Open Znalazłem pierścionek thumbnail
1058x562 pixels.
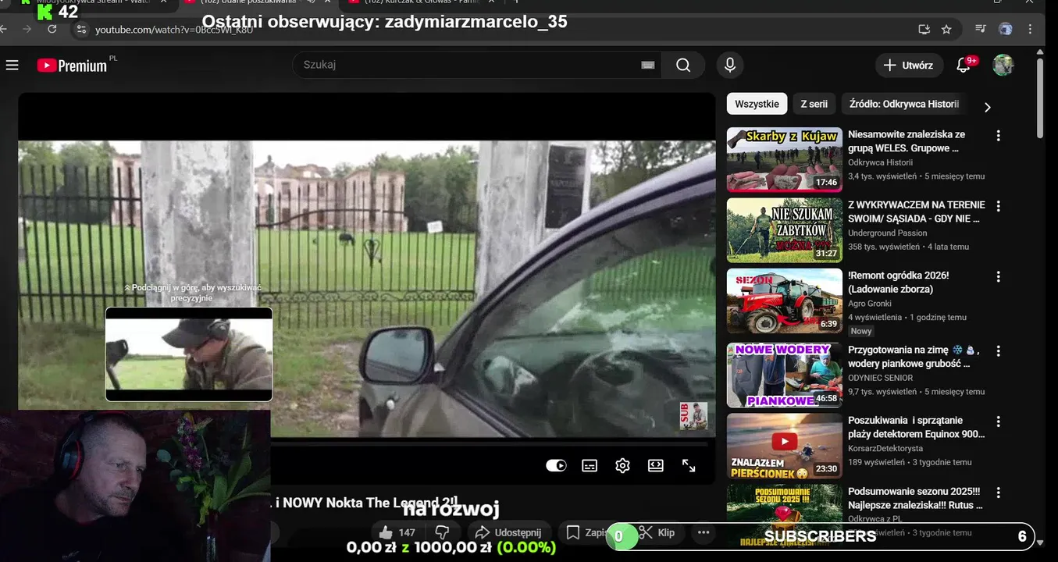785,446
